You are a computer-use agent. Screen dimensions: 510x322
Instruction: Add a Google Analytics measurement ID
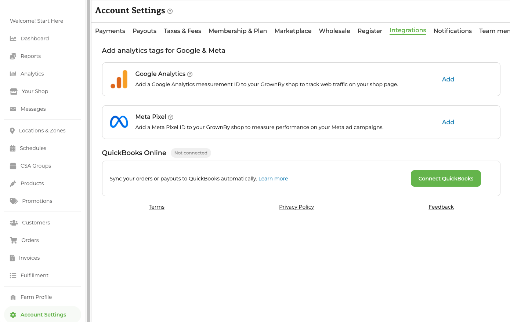click(448, 79)
